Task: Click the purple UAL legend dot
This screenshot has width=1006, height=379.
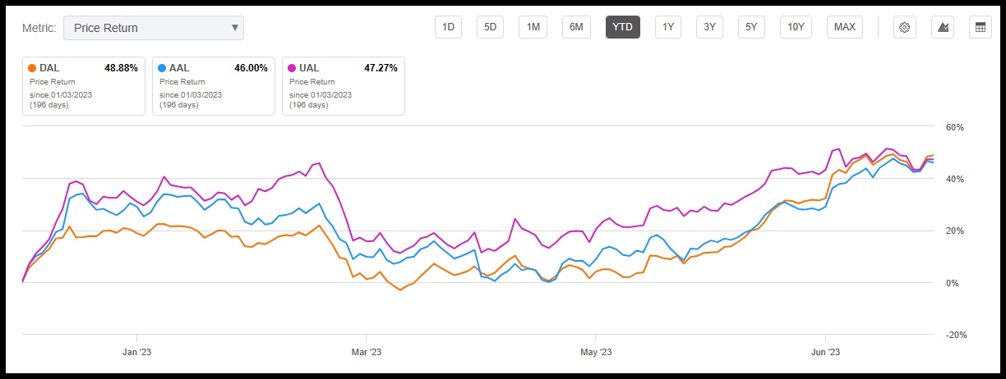Action: pyautogui.click(x=292, y=68)
